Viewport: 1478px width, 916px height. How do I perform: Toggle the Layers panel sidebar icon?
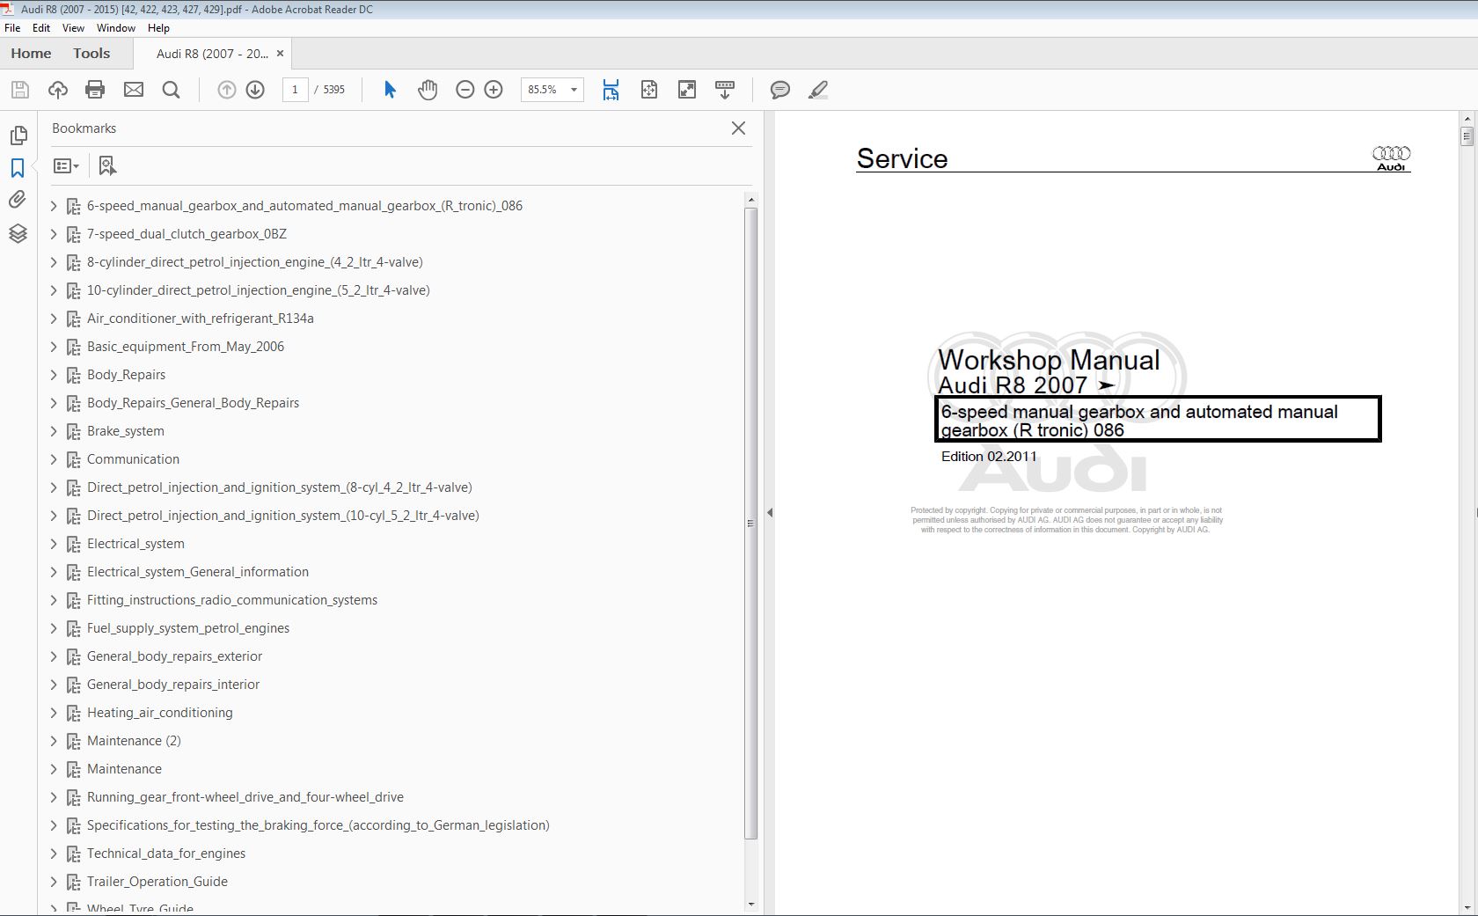(x=18, y=233)
